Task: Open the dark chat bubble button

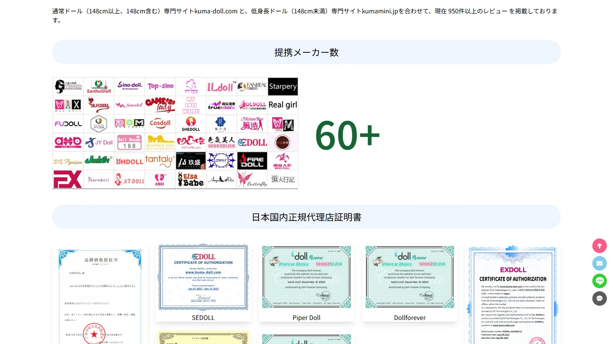Action: [600, 299]
